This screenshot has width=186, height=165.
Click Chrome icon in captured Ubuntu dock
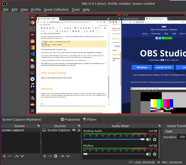[32, 22]
